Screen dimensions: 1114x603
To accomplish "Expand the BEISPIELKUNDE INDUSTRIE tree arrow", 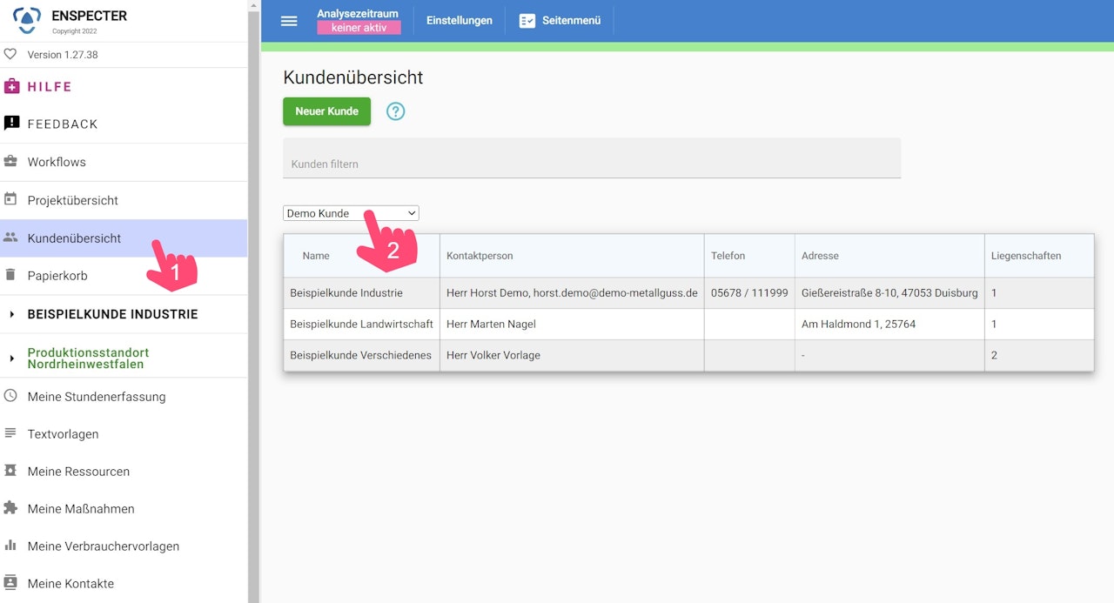I will click(x=12, y=314).
